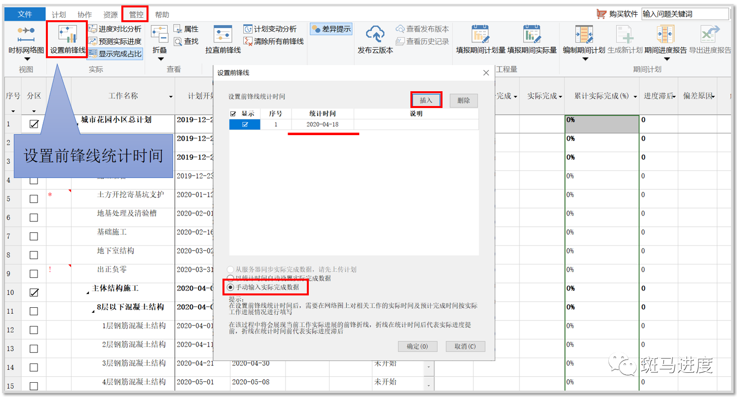Select 预测实际进度
This screenshot has width=737, height=397.
pos(115,41)
